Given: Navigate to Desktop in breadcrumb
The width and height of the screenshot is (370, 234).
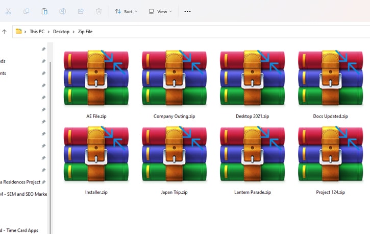Looking at the screenshot, I should pos(61,31).
